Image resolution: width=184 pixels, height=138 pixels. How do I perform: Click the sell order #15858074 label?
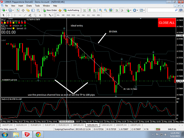(9, 80)
